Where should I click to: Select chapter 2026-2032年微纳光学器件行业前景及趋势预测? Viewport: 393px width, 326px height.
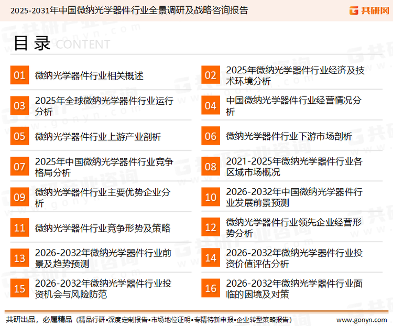(103, 258)
